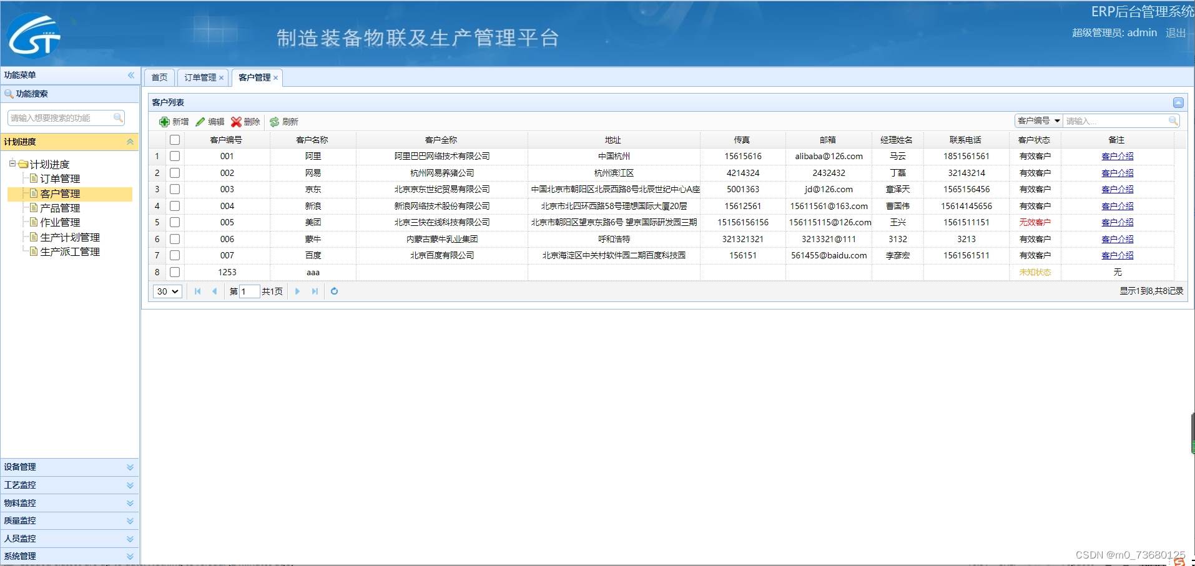
Task: Go to first page in pagination
Action: [198, 291]
